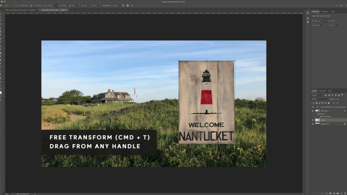Filter layers by shape layers icon

click(x=335, y=95)
